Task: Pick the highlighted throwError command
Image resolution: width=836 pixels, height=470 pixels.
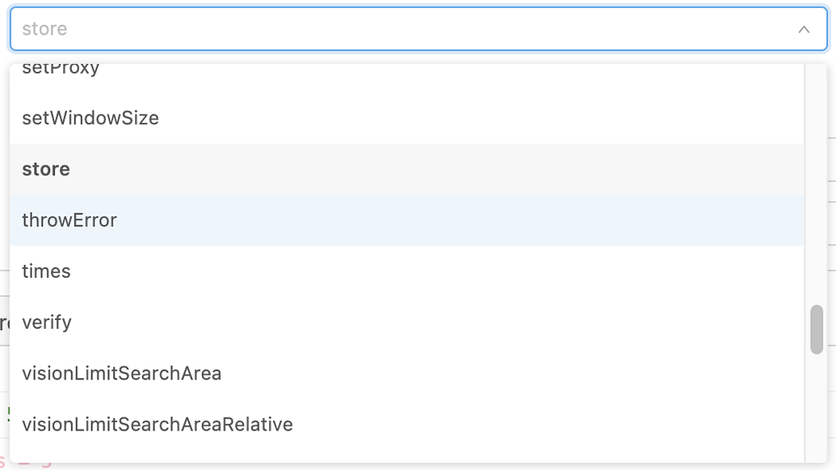Action: [x=69, y=220]
